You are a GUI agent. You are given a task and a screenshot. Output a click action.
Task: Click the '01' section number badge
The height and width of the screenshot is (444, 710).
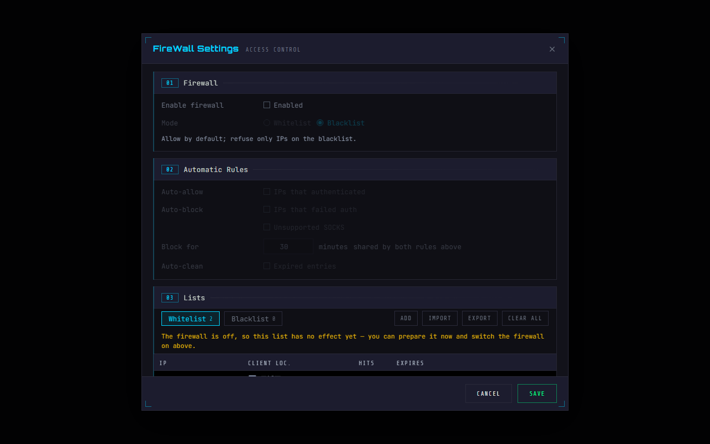tap(170, 83)
